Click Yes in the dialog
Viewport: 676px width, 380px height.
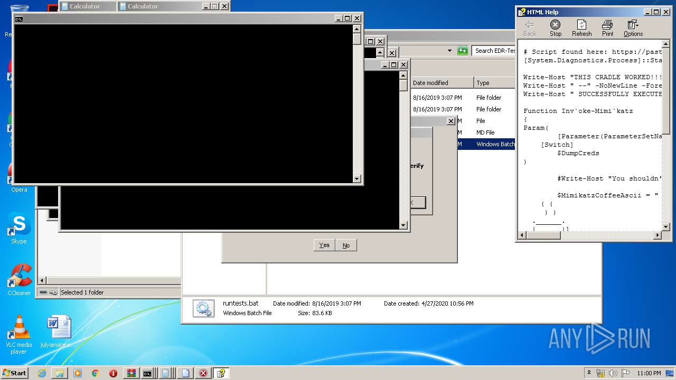(324, 245)
